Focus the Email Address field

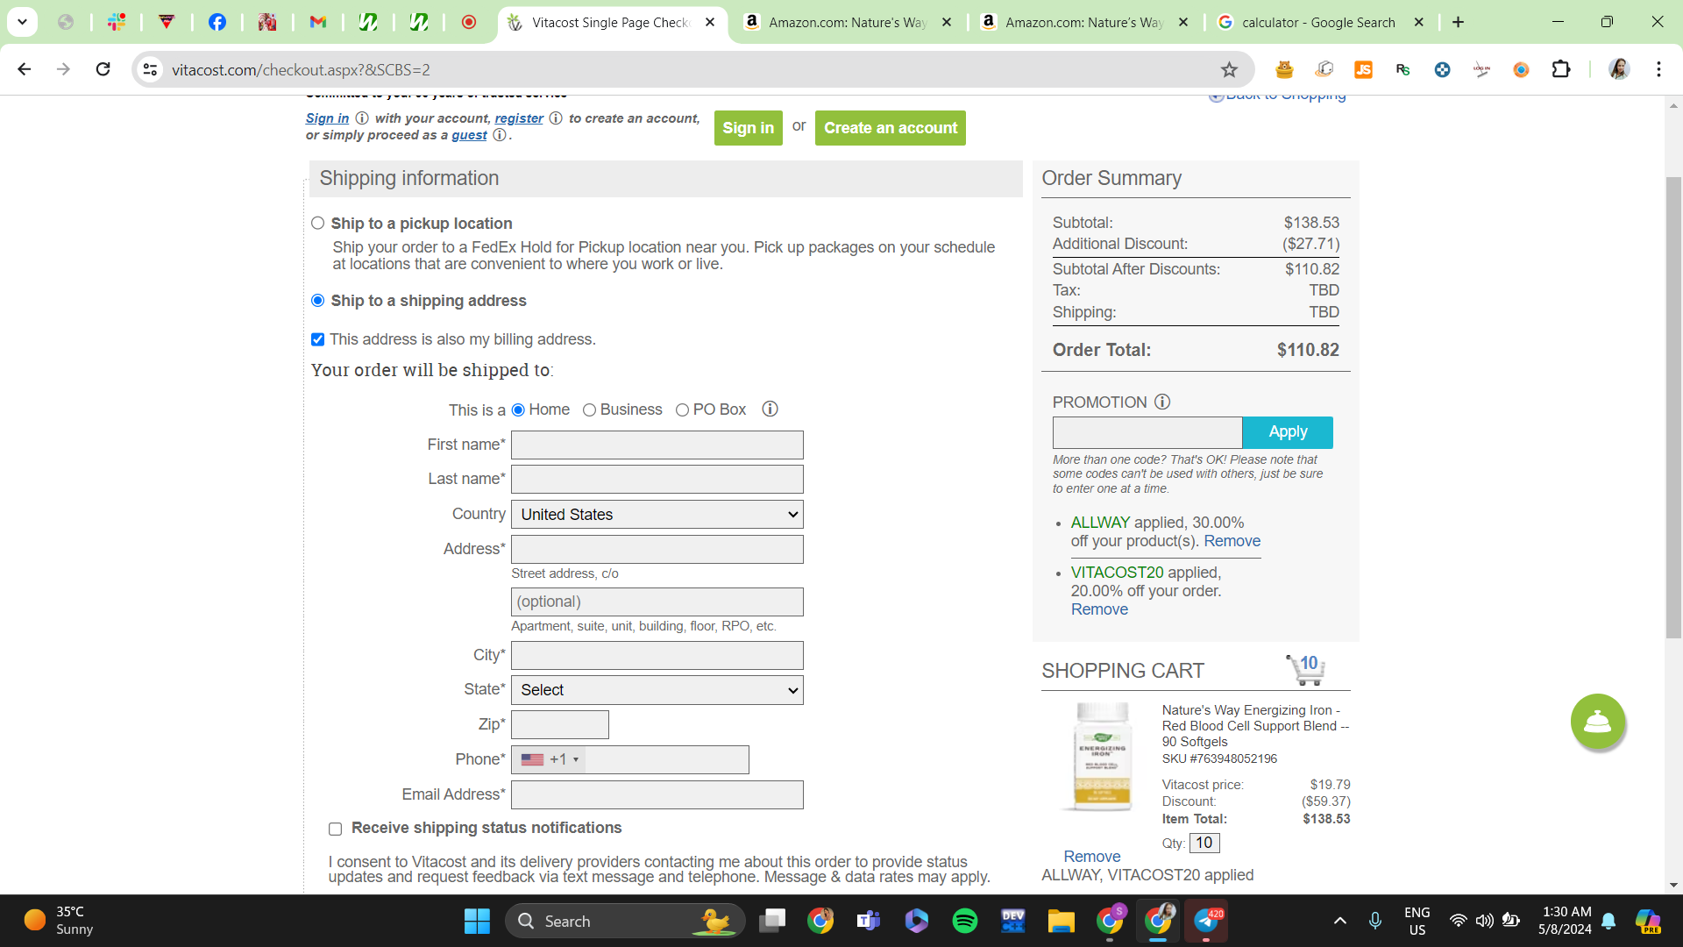[657, 794]
